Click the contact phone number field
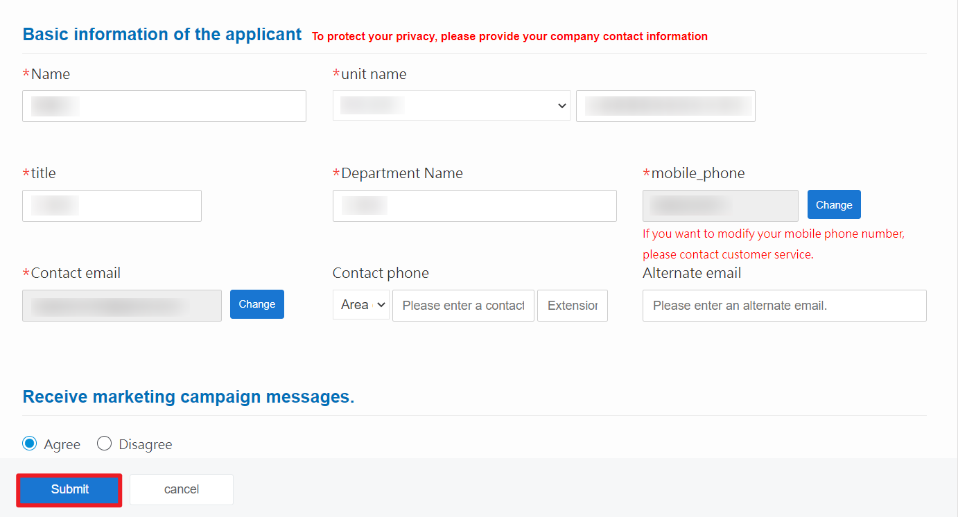Image resolution: width=958 pixels, height=517 pixels. coord(463,306)
